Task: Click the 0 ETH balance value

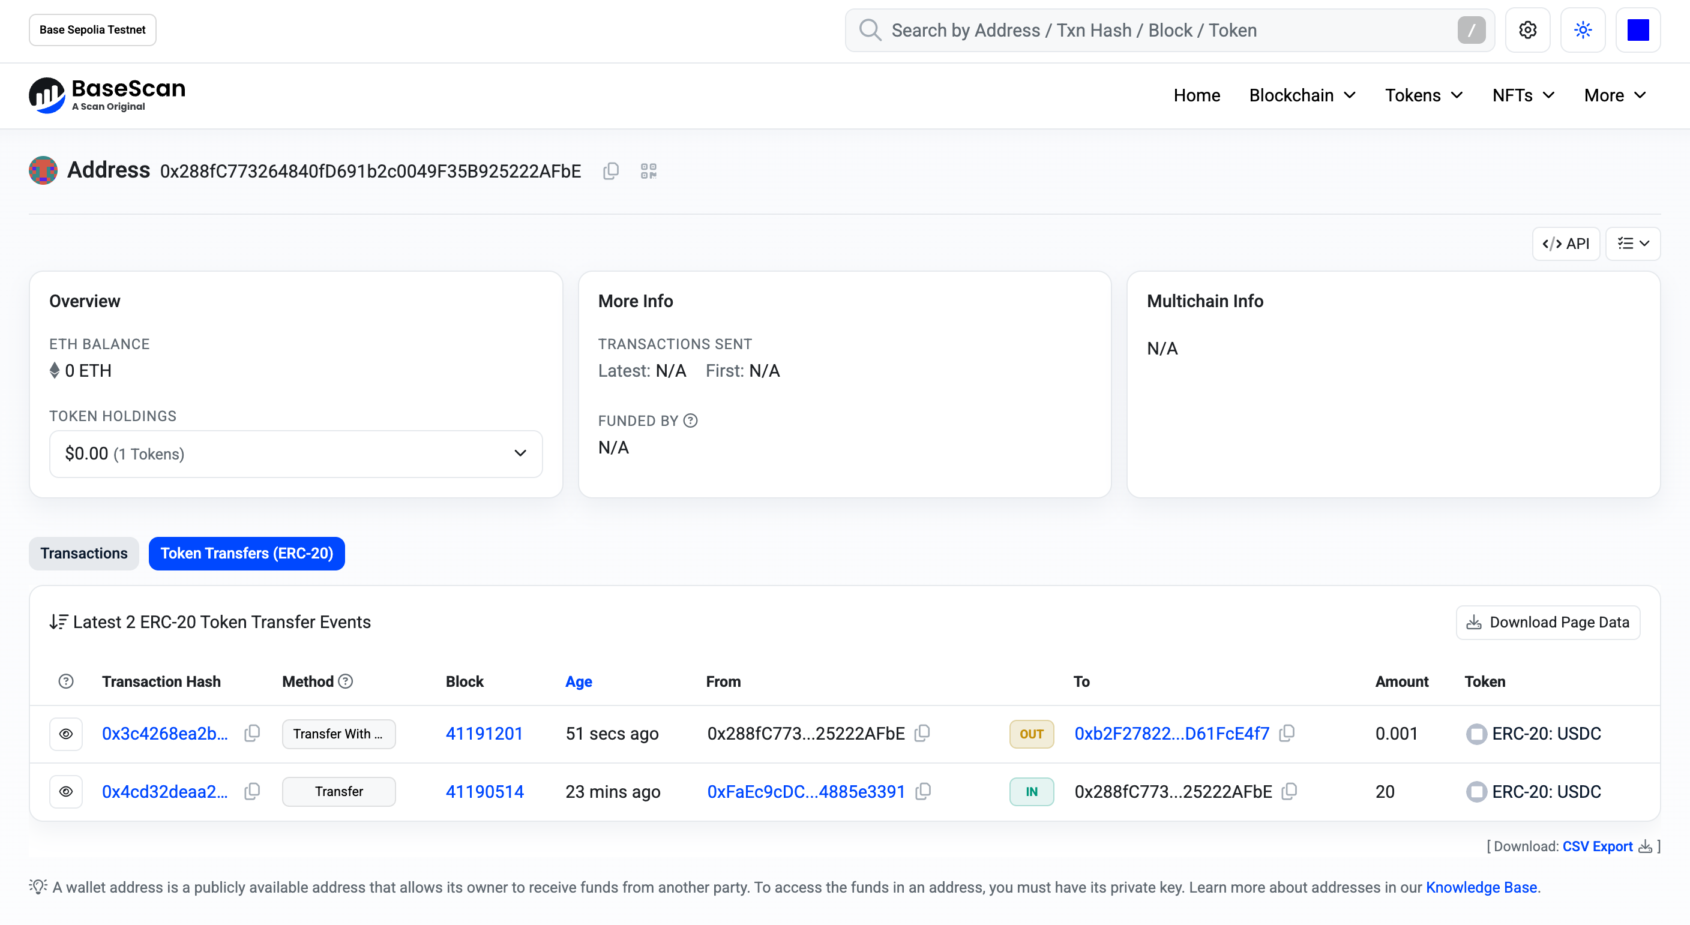Action: click(x=88, y=370)
